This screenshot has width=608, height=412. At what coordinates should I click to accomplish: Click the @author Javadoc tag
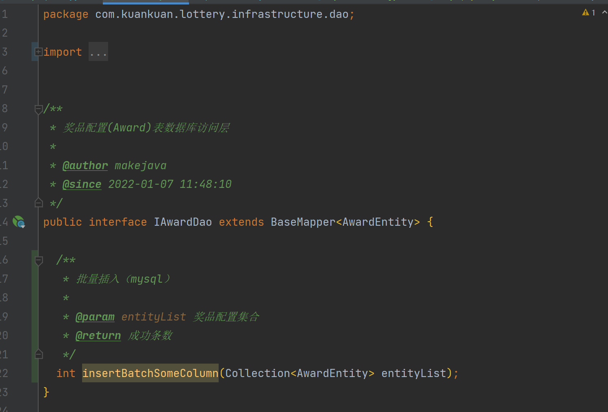click(x=85, y=166)
